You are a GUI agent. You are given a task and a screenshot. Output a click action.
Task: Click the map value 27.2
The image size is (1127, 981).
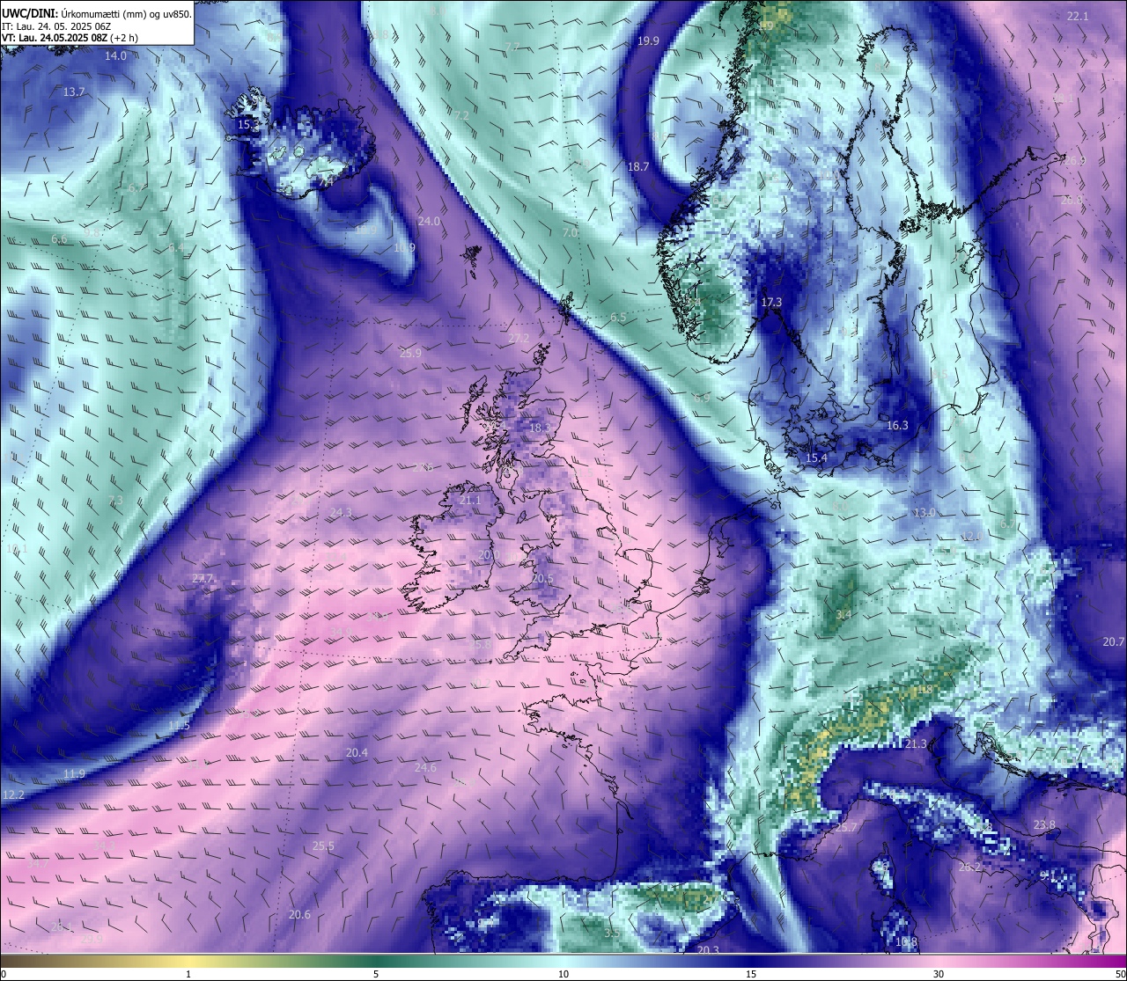[x=519, y=338]
